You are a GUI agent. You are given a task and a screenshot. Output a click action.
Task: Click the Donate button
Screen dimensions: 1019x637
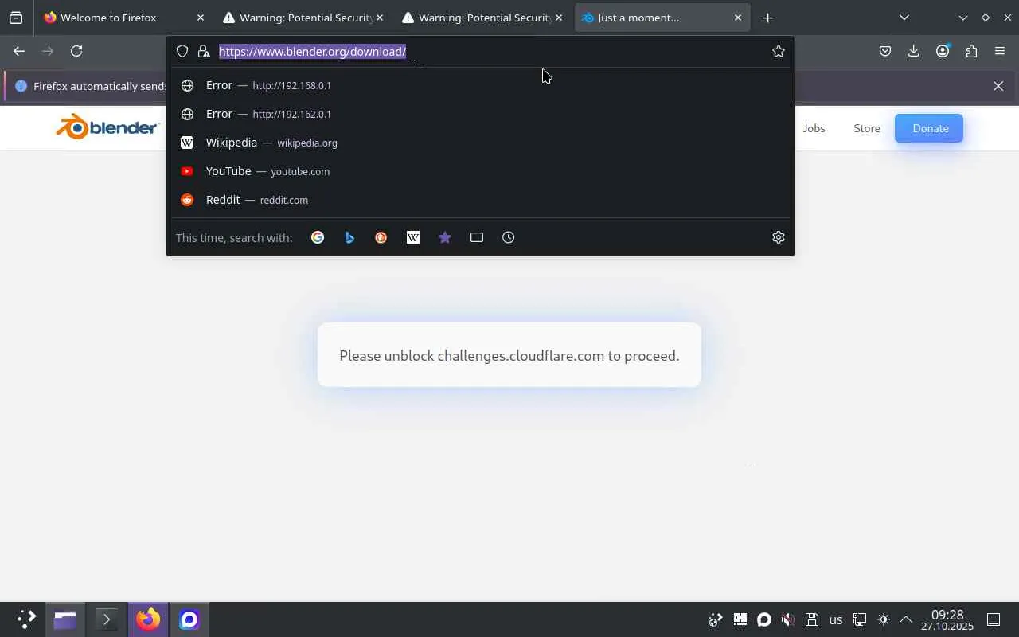point(929,128)
